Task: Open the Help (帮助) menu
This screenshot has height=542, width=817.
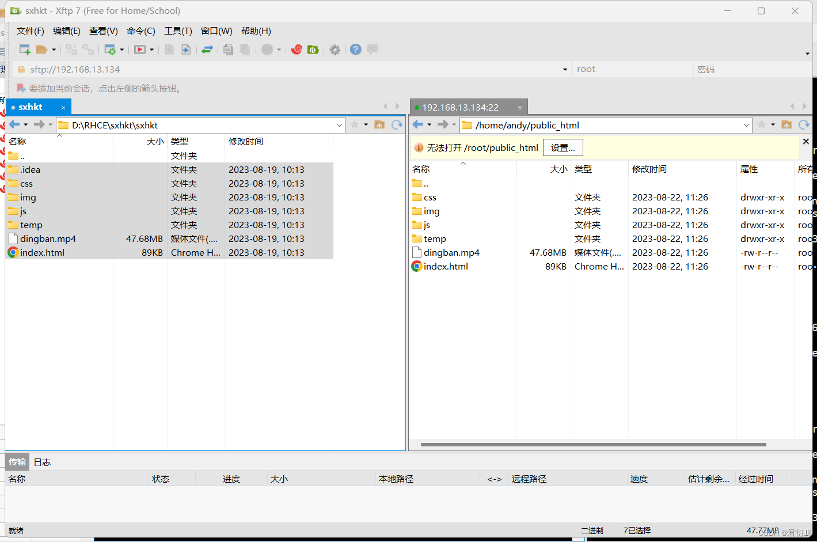Action: (x=256, y=31)
